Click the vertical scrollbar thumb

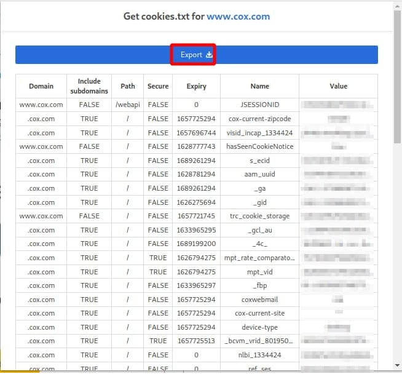[x=397, y=77]
